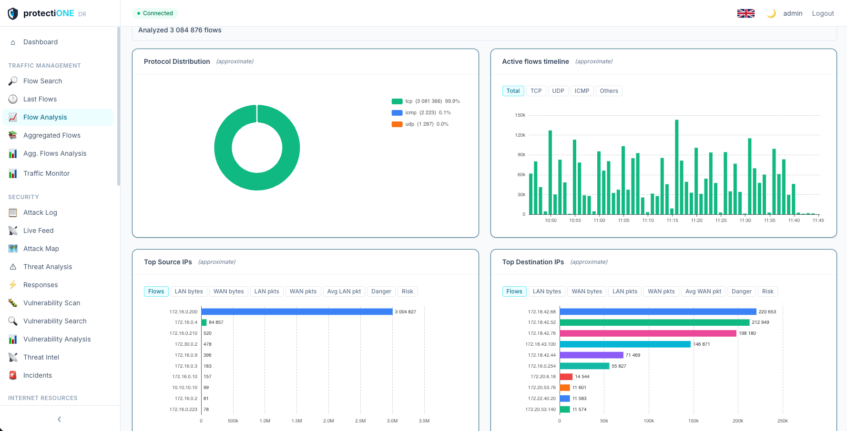Select Danger tab in Top Source IPs
The width and height of the screenshot is (847, 431).
(x=381, y=291)
